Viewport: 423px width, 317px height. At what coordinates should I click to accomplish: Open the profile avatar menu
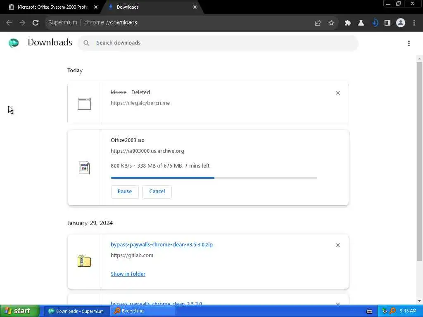[401, 23]
